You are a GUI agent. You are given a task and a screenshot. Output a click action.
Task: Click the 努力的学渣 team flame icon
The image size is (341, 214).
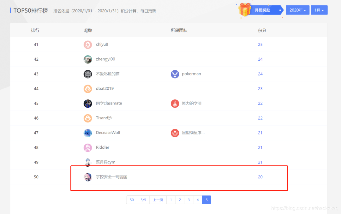pyautogui.click(x=175, y=104)
